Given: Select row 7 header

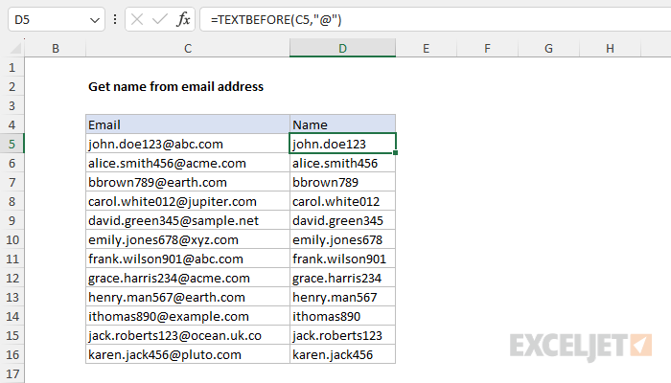Looking at the screenshot, I should [12, 182].
